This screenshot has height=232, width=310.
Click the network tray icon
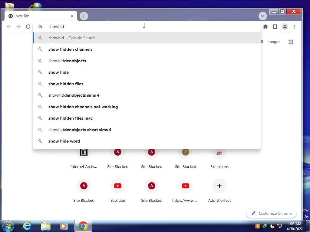click(279, 226)
